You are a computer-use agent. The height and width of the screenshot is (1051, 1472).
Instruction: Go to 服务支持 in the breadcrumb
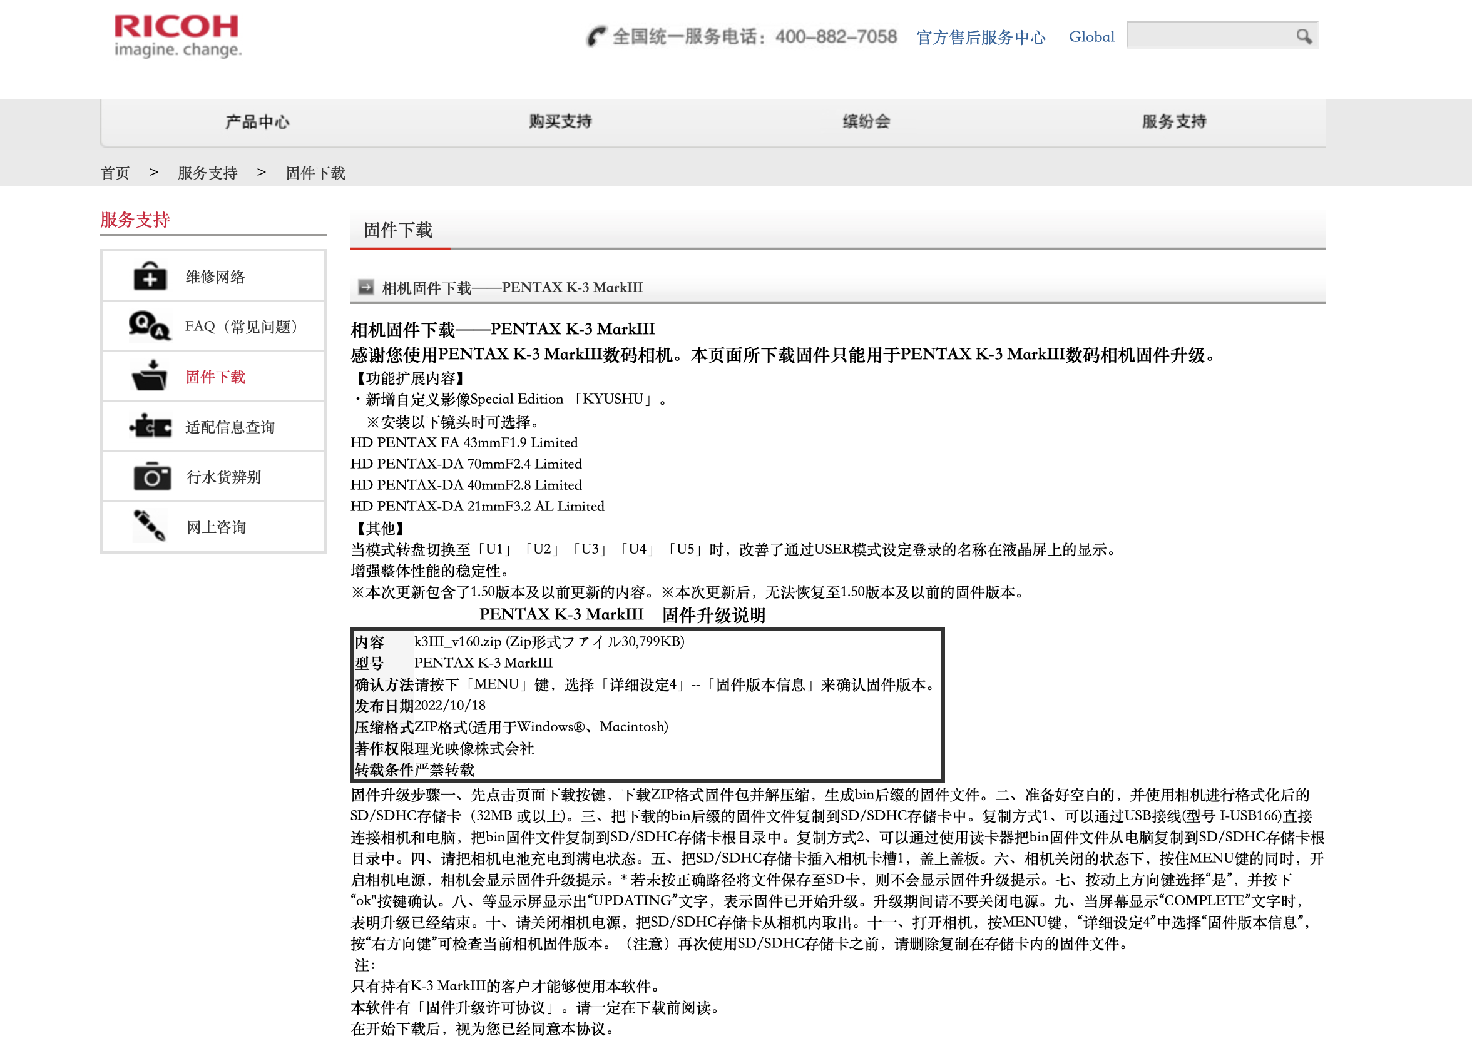(x=208, y=173)
